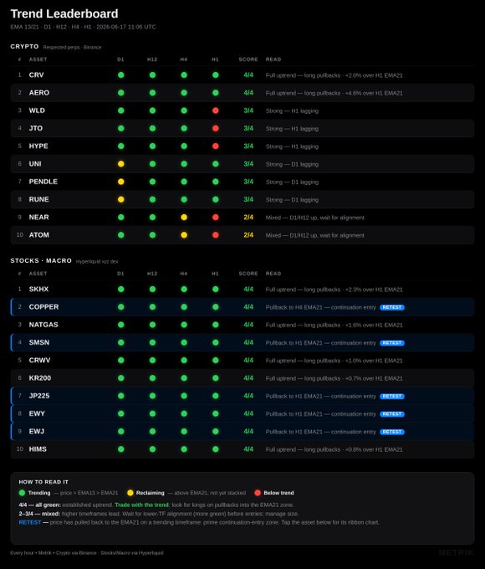Viewport: 485px width, 569px height.
Task: Click the 4/4 score in SKHX row
Action: coord(248,290)
